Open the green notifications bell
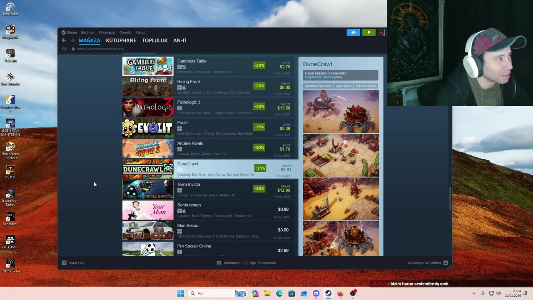 369,32
